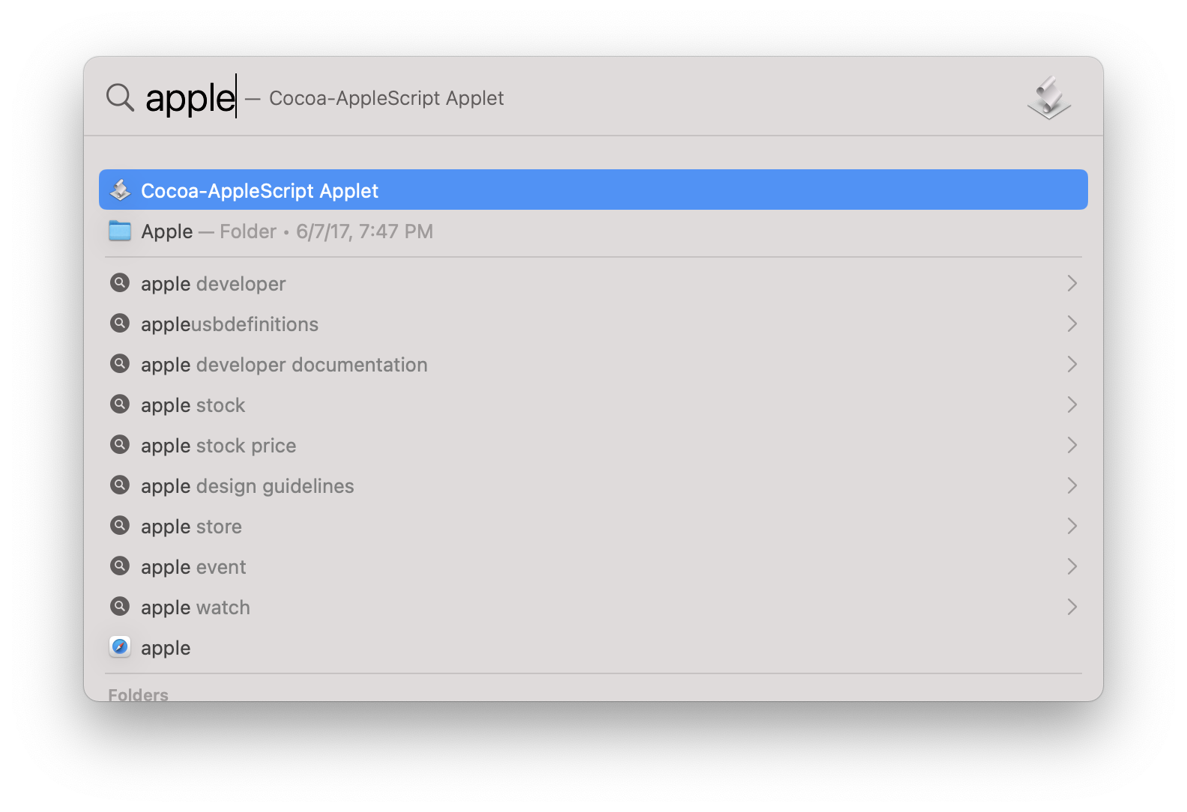This screenshot has height=812, width=1187.
Task: Expand the apple stock suggestion chevron
Action: tap(1072, 405)
